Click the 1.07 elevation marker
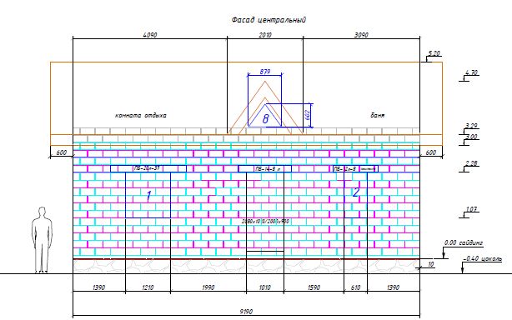The image size is (512, 320). coord(471,209)
